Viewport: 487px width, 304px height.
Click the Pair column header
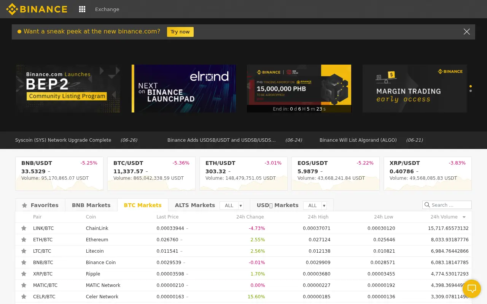[x=37, y=217]
